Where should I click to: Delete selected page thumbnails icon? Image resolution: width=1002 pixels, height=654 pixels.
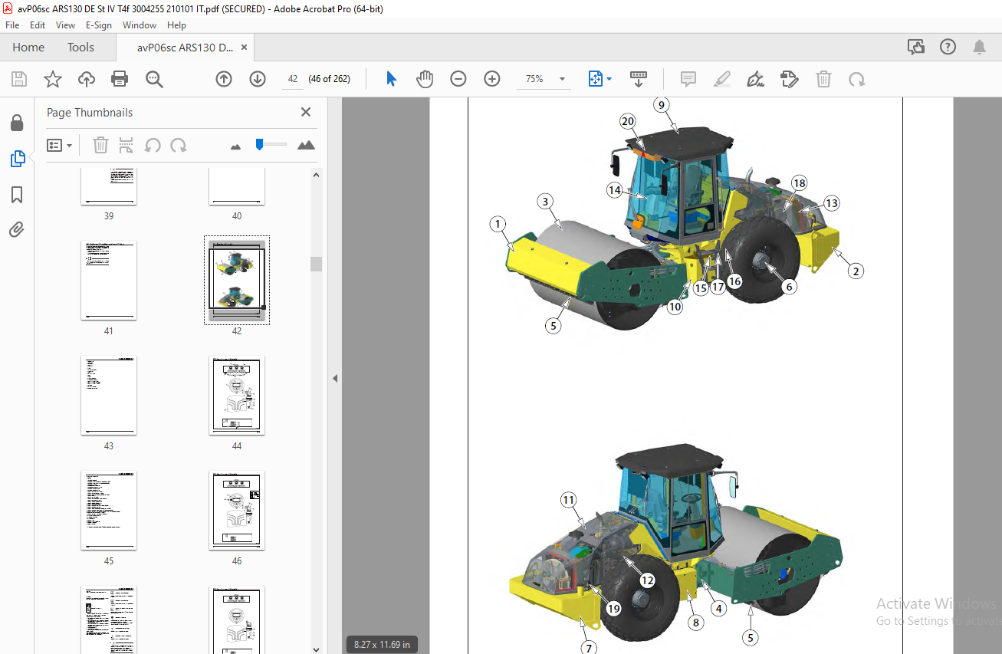pos(100,145)
